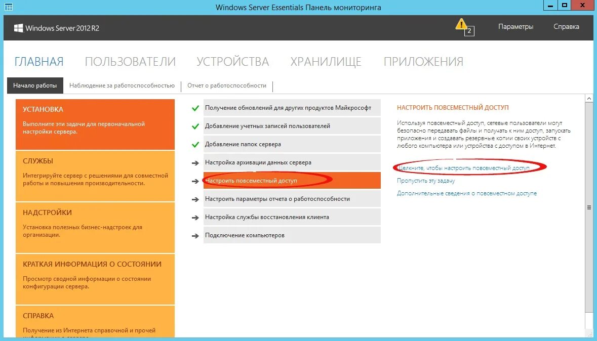Image resolution: width=597 pixels, height=341 pixels.
Task: Select task Добавление учетных записей пользователей
Action: (292, 126)
